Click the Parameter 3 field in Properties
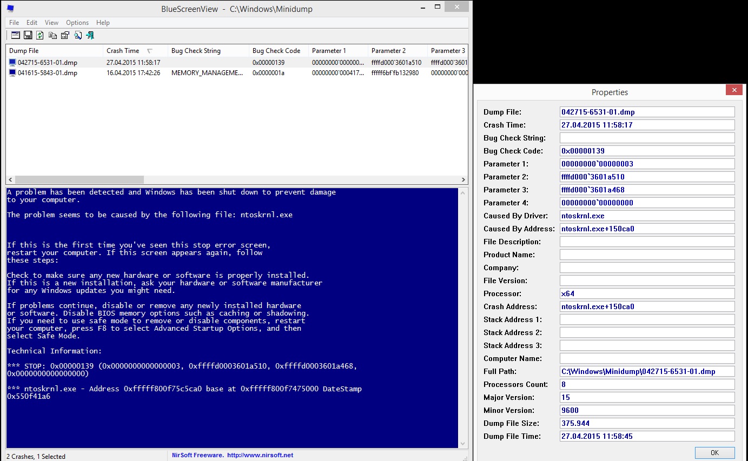 click(647, 190)
